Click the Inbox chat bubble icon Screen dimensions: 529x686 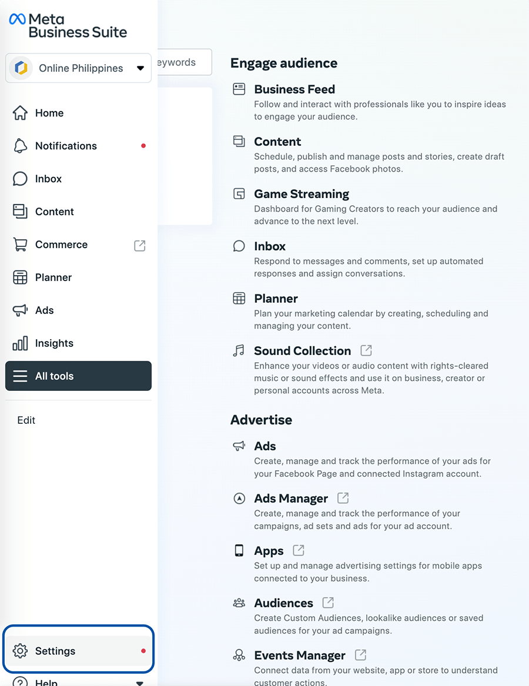tap(20, 179)
